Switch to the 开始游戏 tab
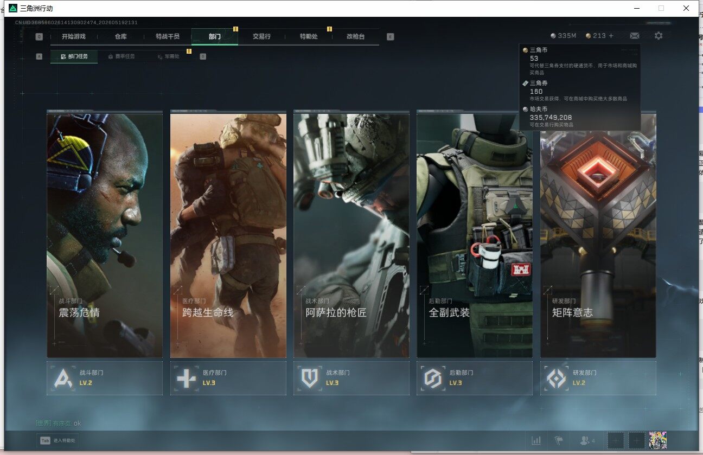This screenshot has width=703, height=455. tap(74, 36)
